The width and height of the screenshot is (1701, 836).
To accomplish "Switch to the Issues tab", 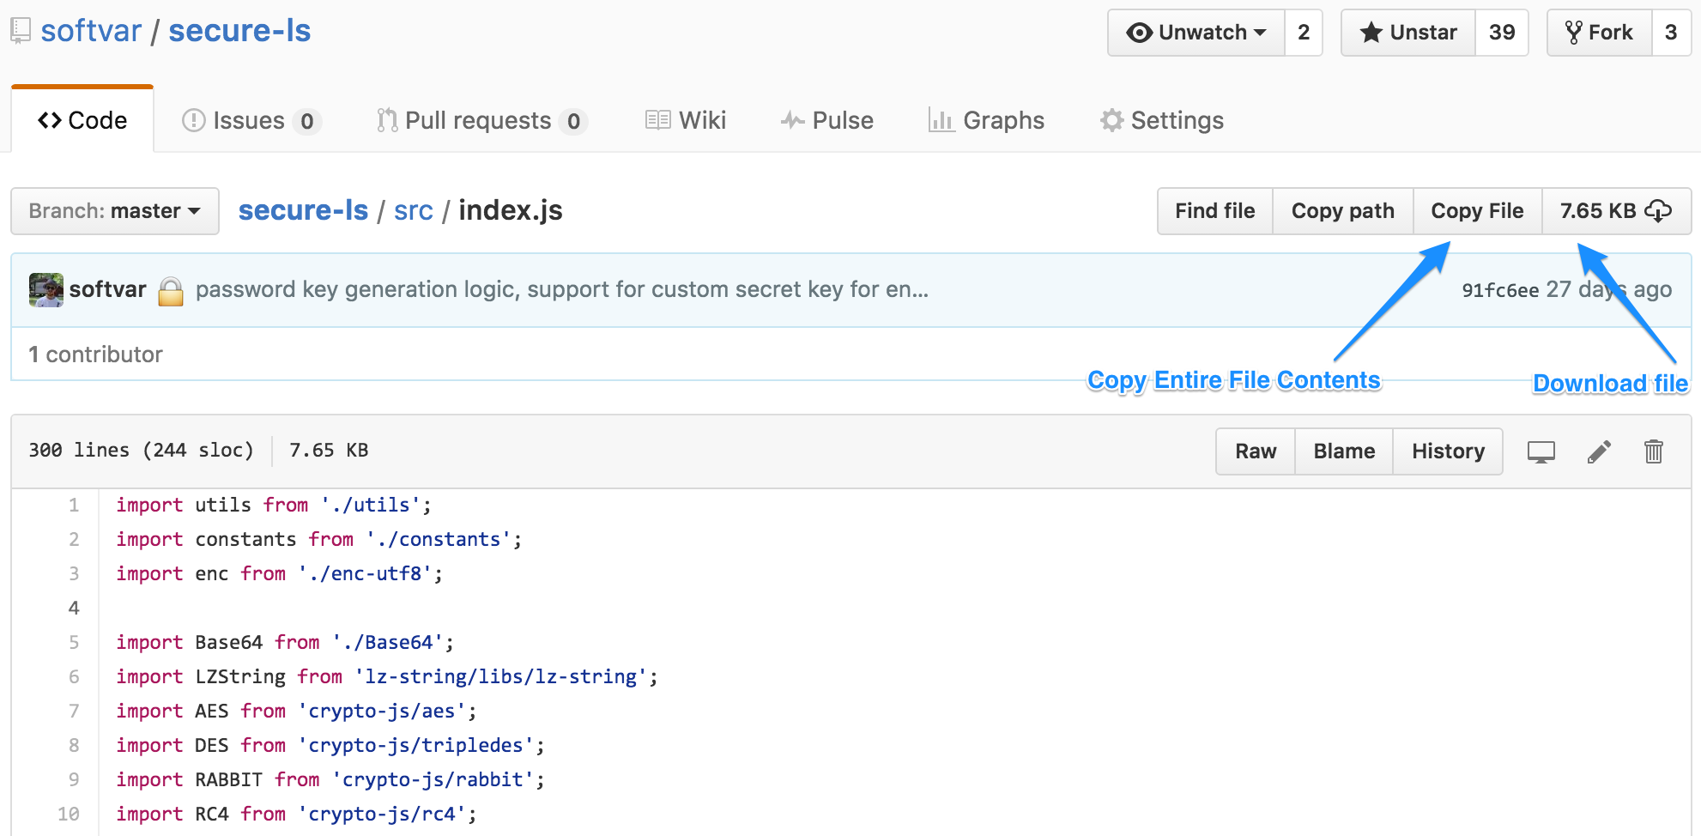I will point(250,121).
